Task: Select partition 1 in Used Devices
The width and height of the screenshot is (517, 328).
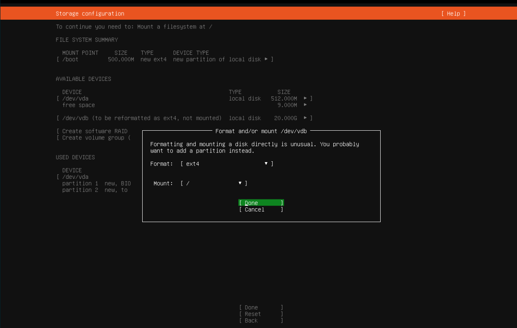Action: pyautogui.click(x=96, y=183)
